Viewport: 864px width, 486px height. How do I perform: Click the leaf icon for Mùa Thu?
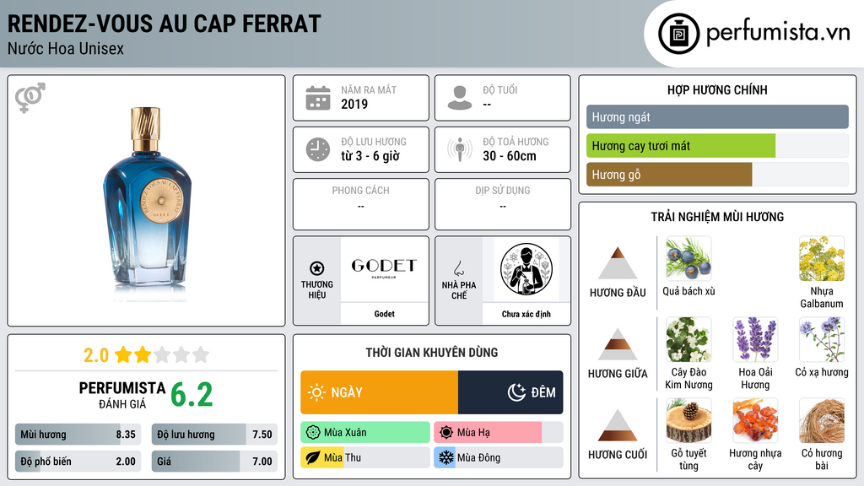313,458
